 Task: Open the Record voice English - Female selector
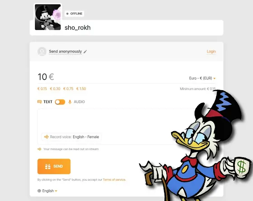71,137
